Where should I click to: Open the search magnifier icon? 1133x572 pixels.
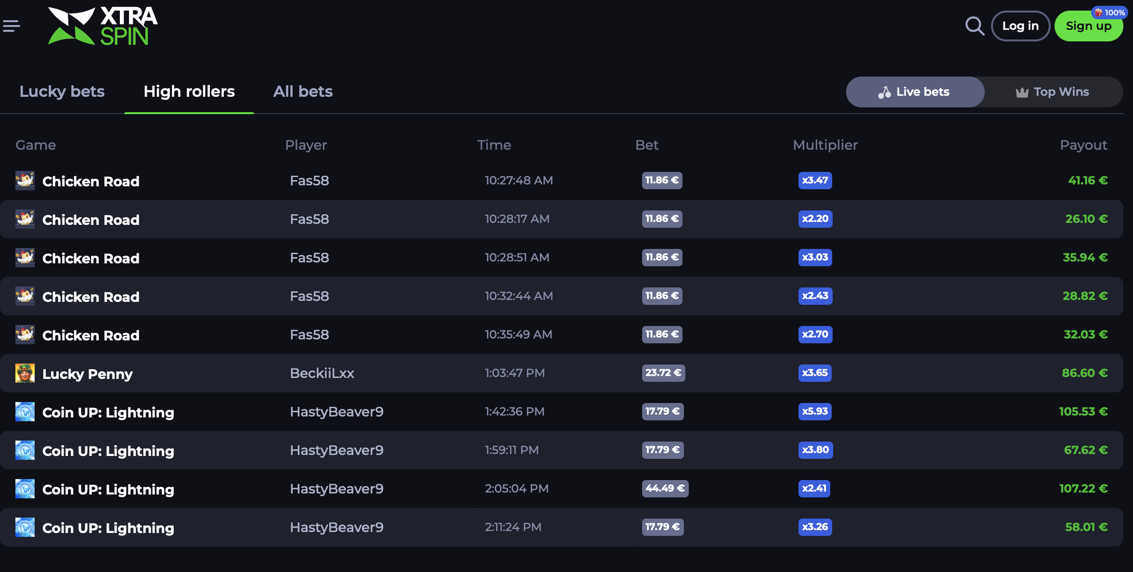pos(975,26)
